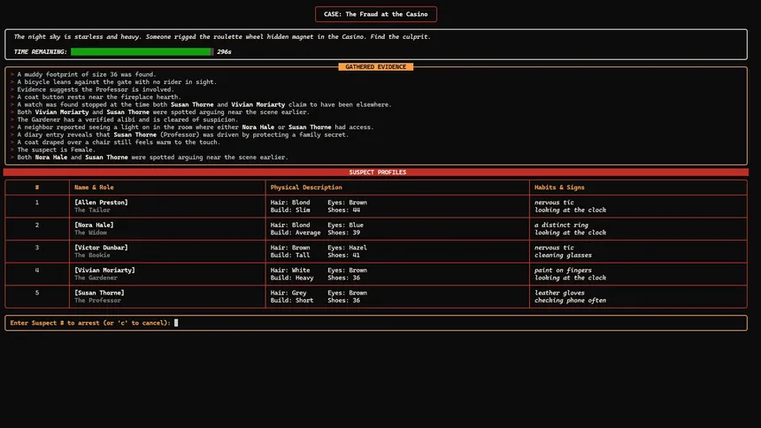
Task: Click the red Suspect Profiles header bar
Action: 375,172
